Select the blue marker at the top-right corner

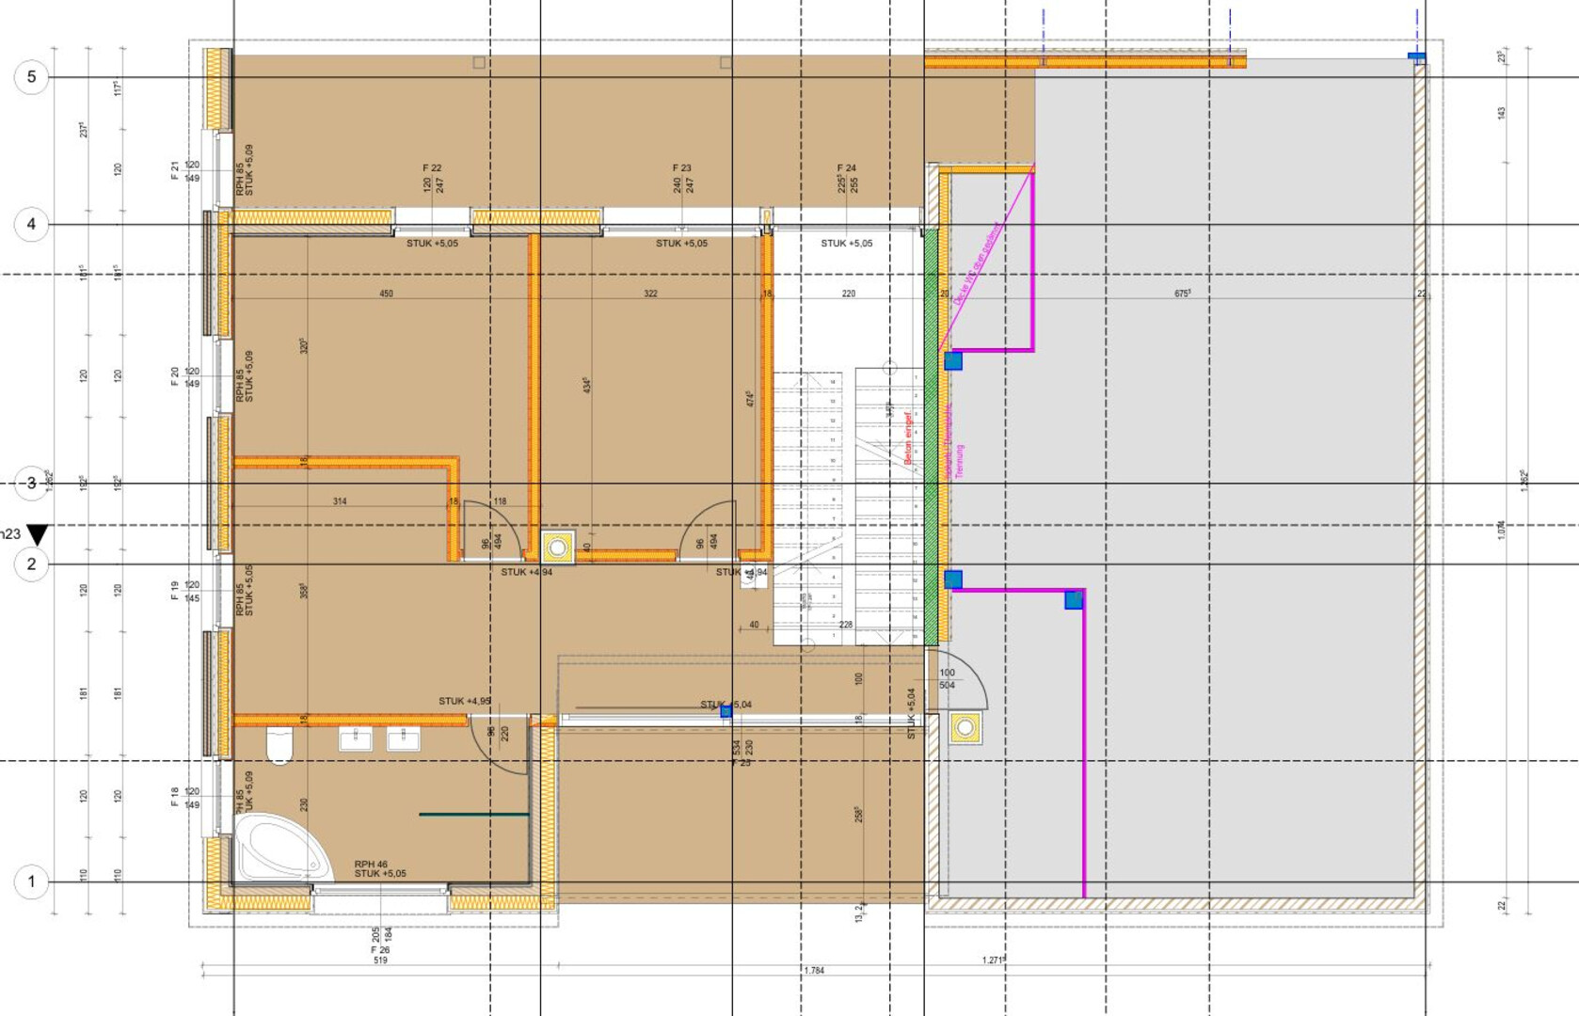1416,57
